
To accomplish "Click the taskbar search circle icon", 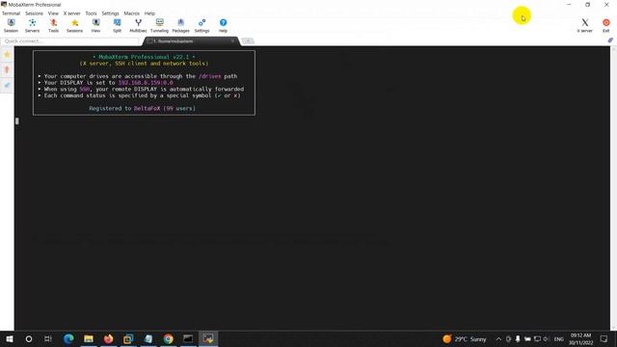I will click(29, 338).
